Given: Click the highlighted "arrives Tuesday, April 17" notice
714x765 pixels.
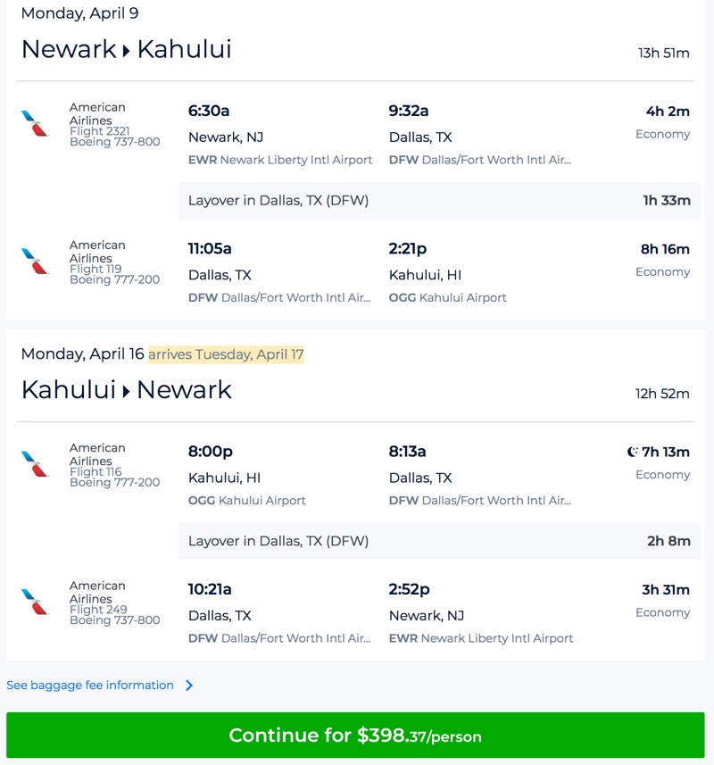Looking at the screenshot, I should tap(226, 354).
